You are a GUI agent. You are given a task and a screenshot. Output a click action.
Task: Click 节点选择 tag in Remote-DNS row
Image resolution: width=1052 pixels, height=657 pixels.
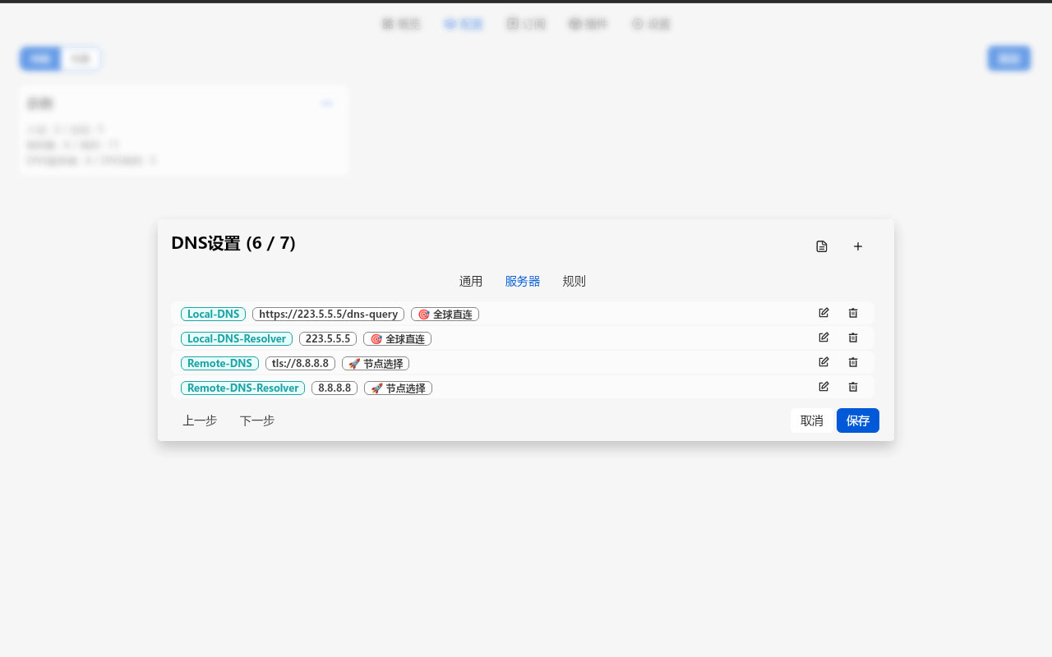click(376, 363)
